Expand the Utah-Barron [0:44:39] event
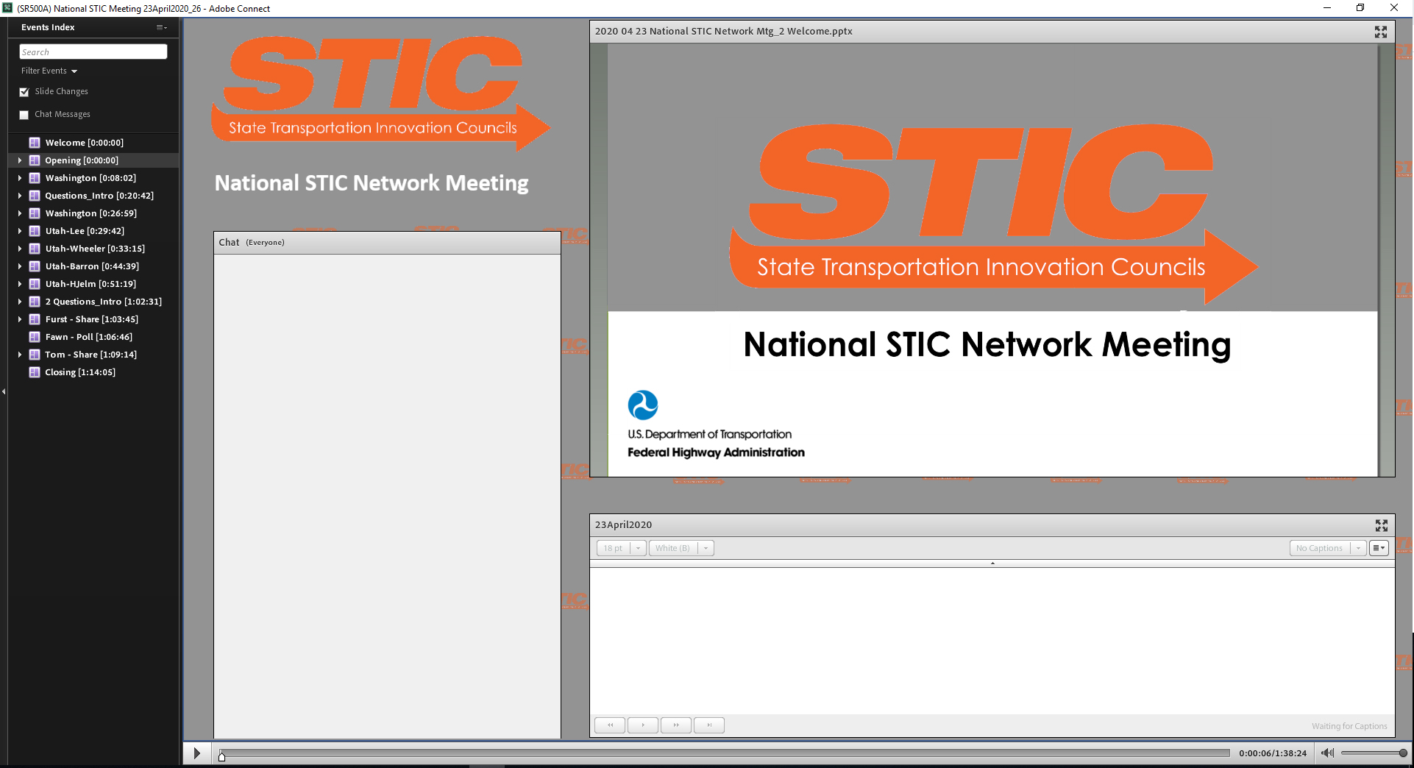 [20, 266]
